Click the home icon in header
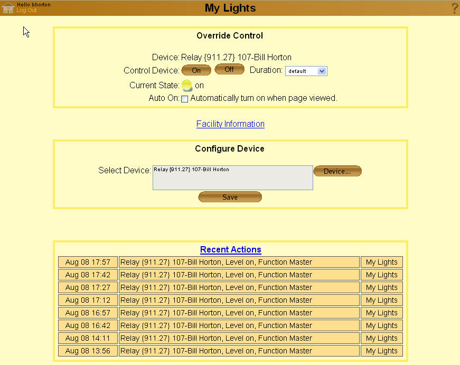The height and width of the screenshot is (365, 460). click(8, 8)
